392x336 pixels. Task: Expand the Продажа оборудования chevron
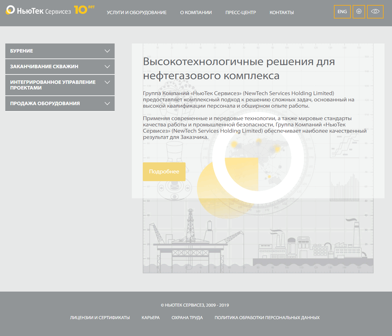[107, 104]
